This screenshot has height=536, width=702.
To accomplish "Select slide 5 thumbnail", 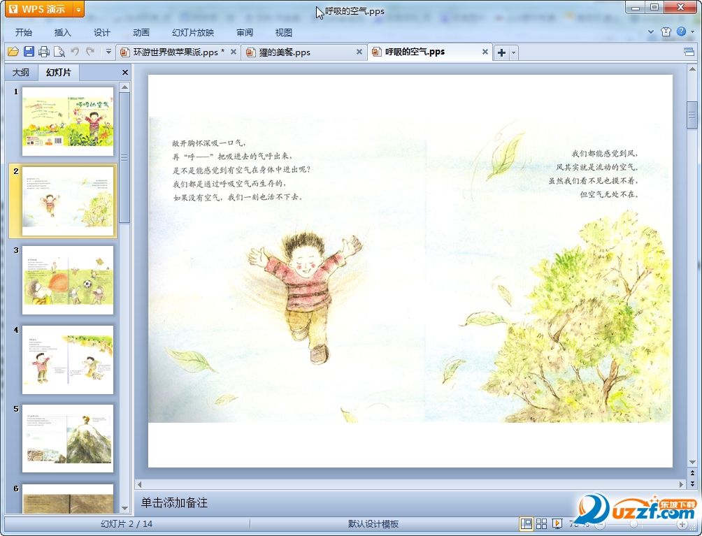I will pos(68,438).
